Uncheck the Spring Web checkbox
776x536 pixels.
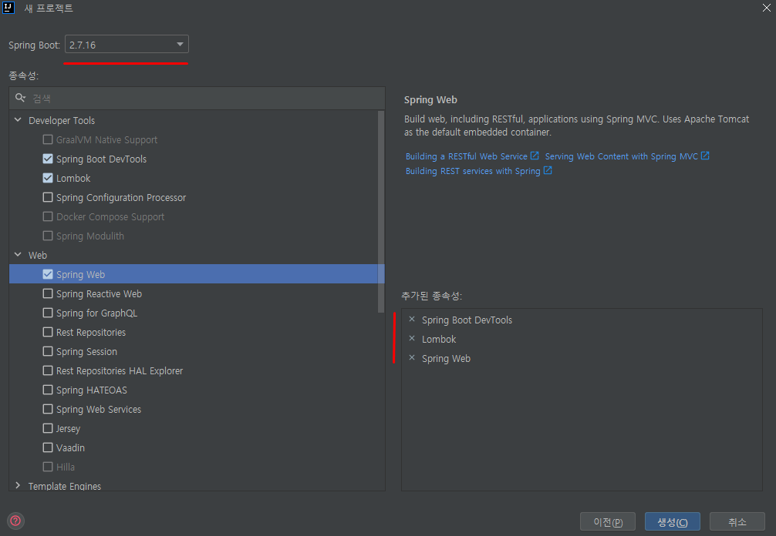coord(48,274)
